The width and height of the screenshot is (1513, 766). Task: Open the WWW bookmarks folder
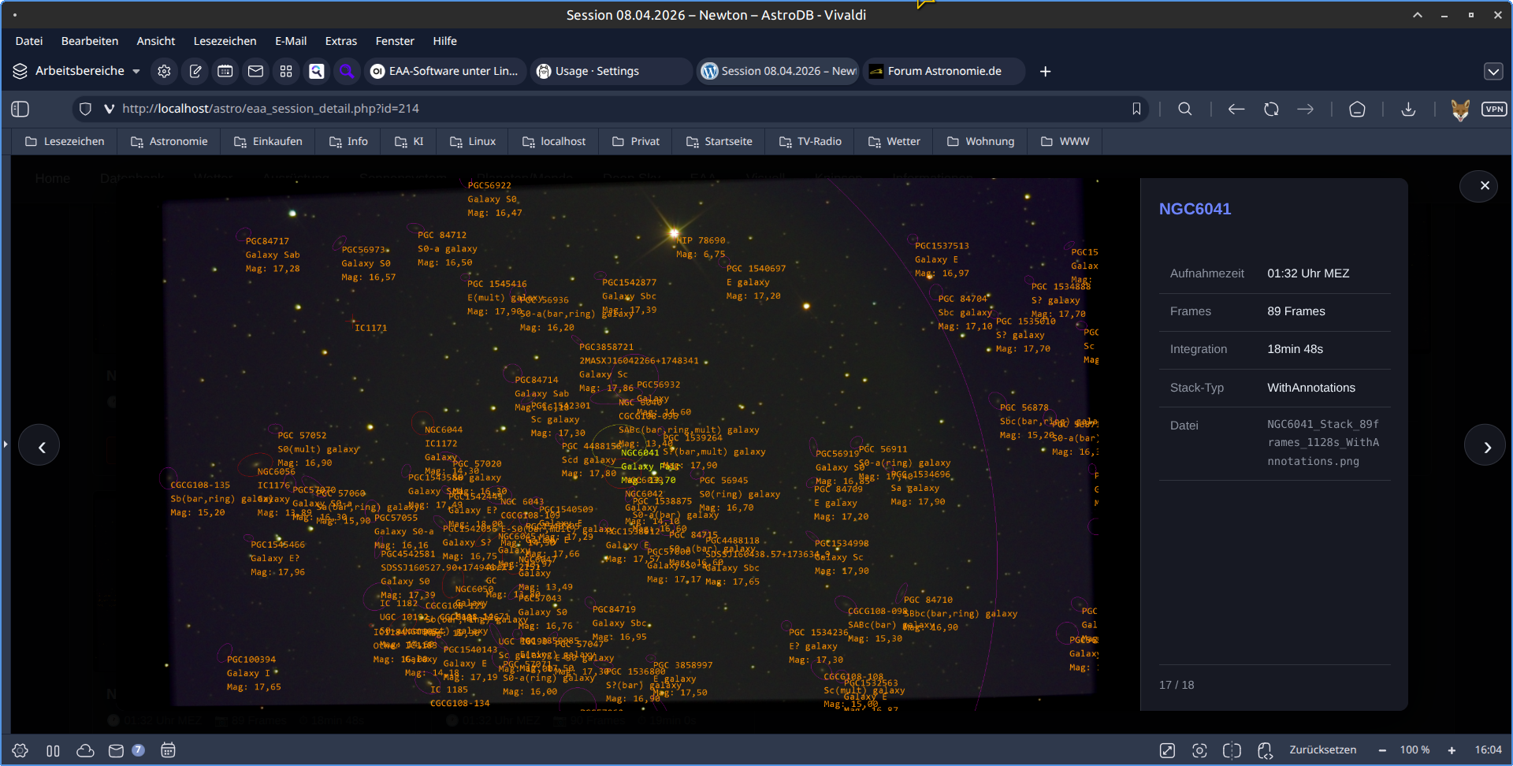(1065, 142)
